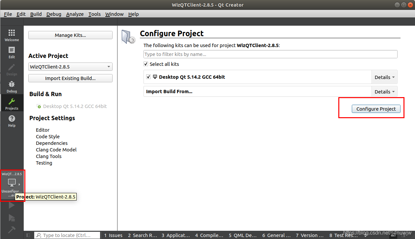The height and width of the screenshot is (239, 415).
Task: Open the Application Output pane
Action: pos(176,235)
